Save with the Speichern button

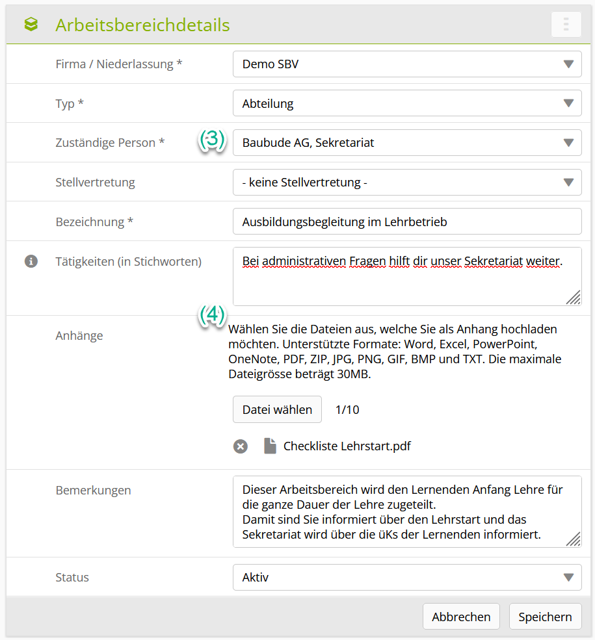pos(545,617)
